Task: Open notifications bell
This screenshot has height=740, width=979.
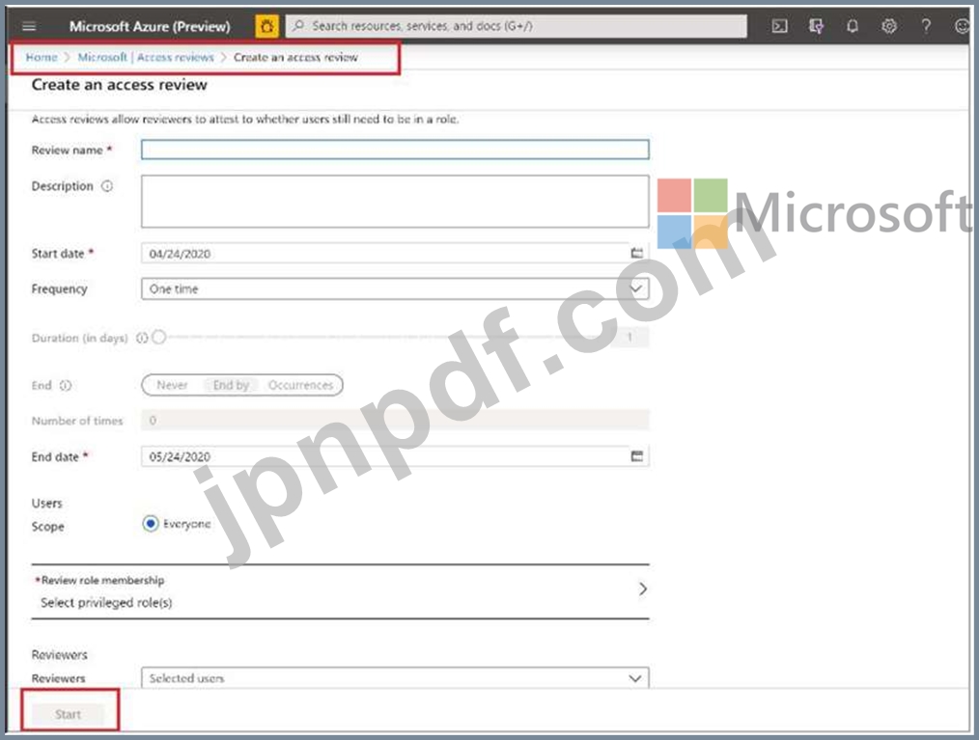Action: click(x=852, y=26)
